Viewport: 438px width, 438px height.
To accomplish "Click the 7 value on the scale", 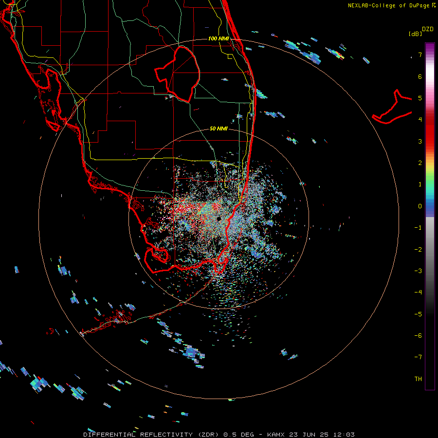I will click(x=420, y=55).
